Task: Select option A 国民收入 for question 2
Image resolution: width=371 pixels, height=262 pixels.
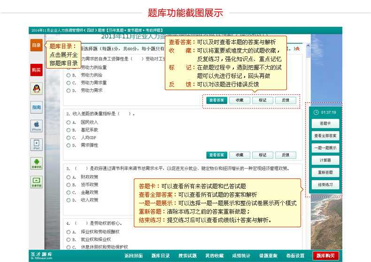Action: tap(69, 122)
